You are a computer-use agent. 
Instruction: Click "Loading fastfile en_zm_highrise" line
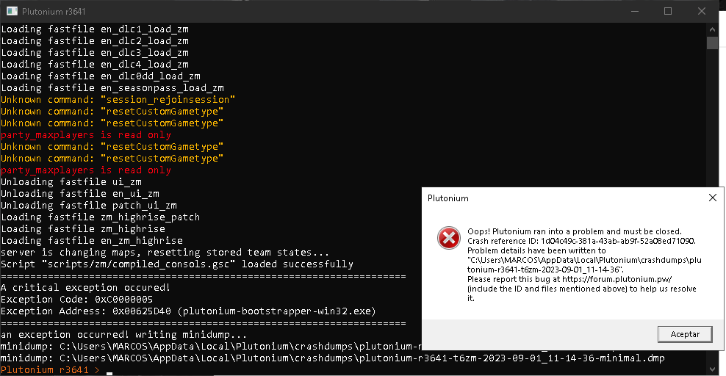92,241
